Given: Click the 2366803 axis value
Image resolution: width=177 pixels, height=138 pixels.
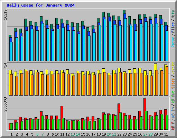Looking at the screenshot, I should 5,105.
